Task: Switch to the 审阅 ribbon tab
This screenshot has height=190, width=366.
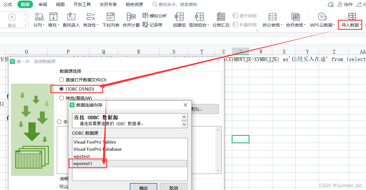Action: coord(42,4)
